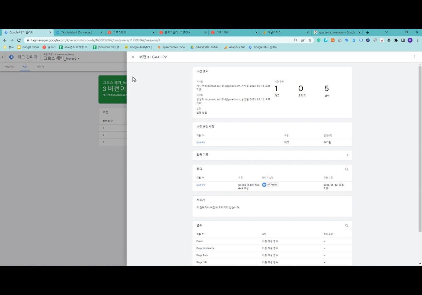
Task: Open the Google Analytics bookmark
Action: [x=139, y=47]
